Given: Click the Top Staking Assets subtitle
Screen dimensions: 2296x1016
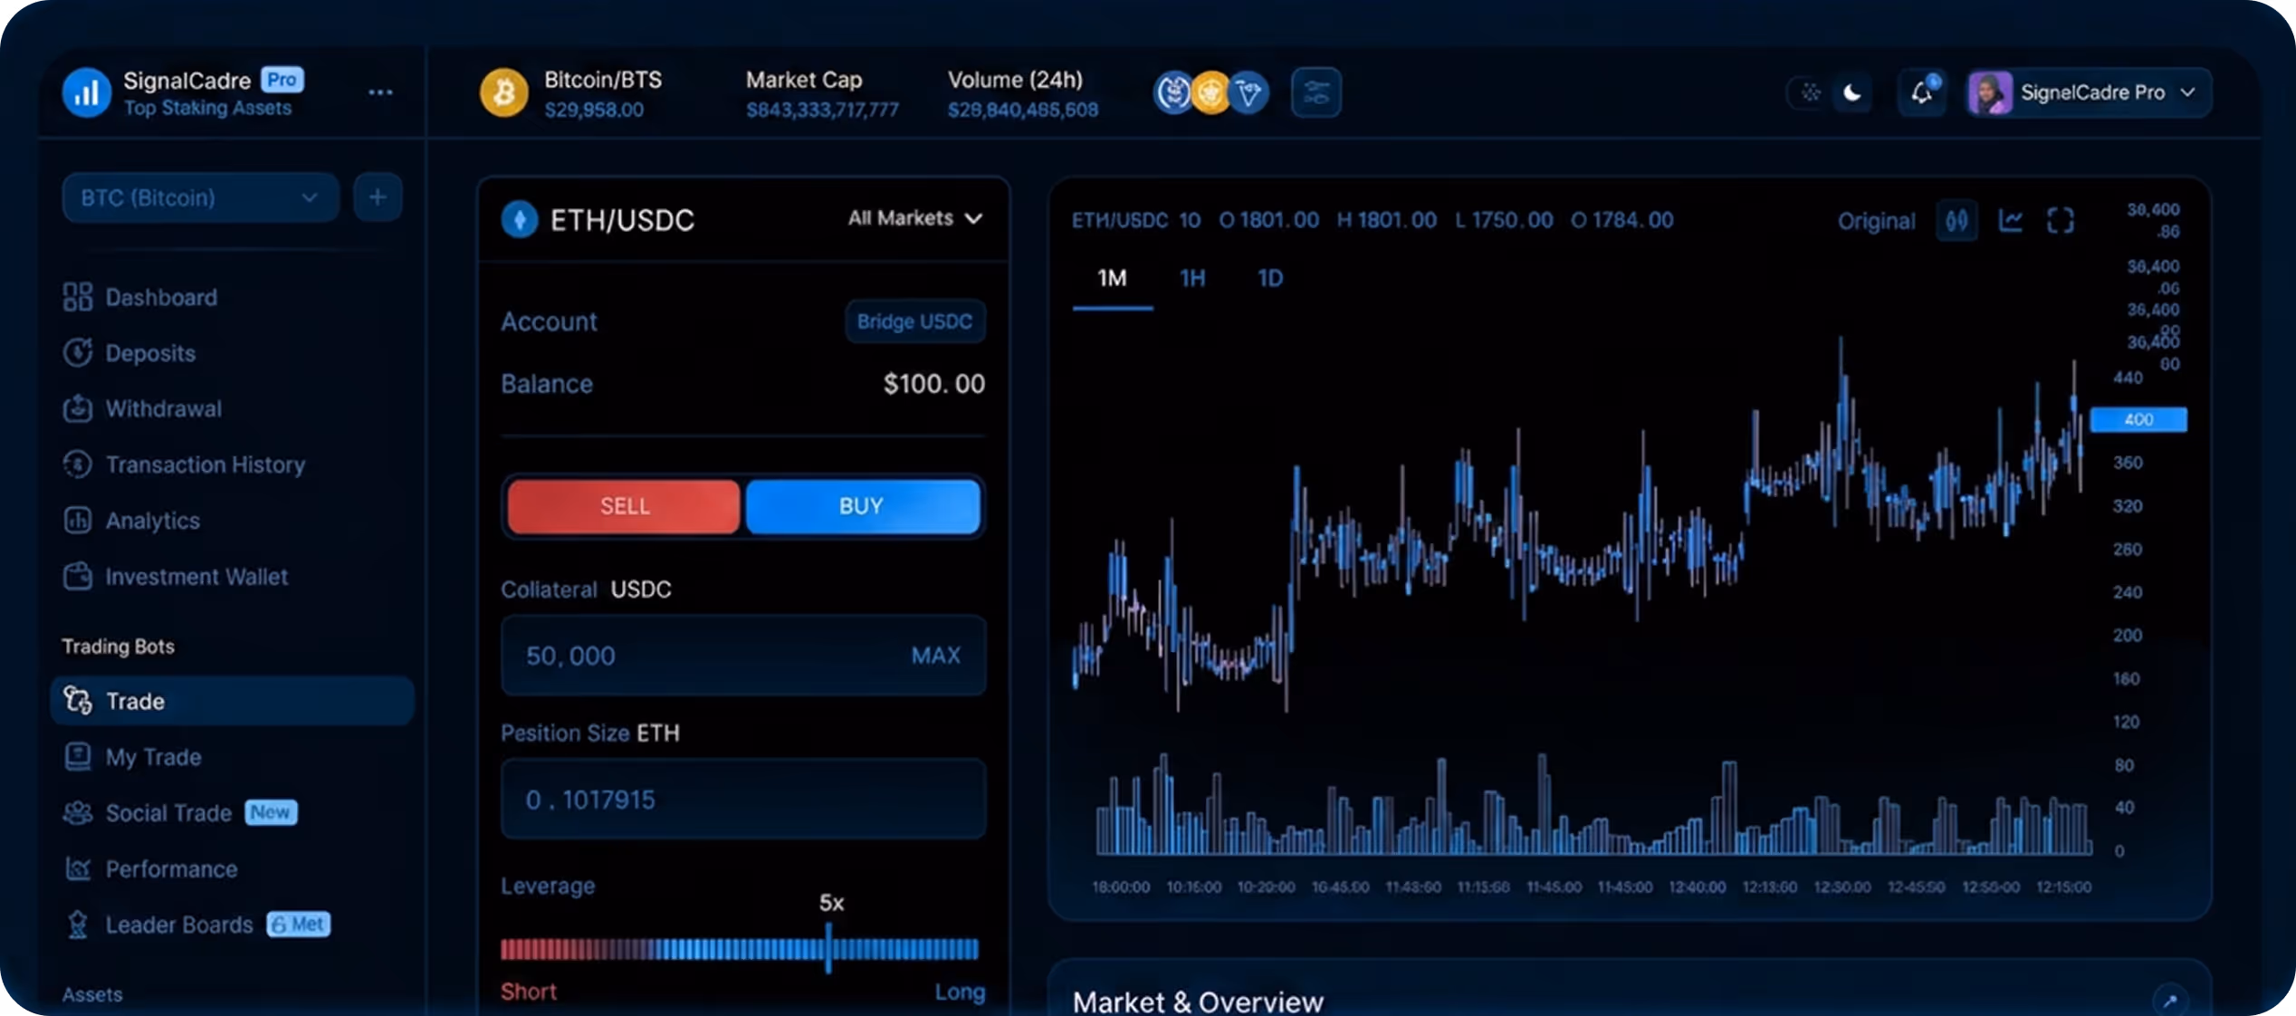Looking at the screenshot, I should click(x=207, y=108).
